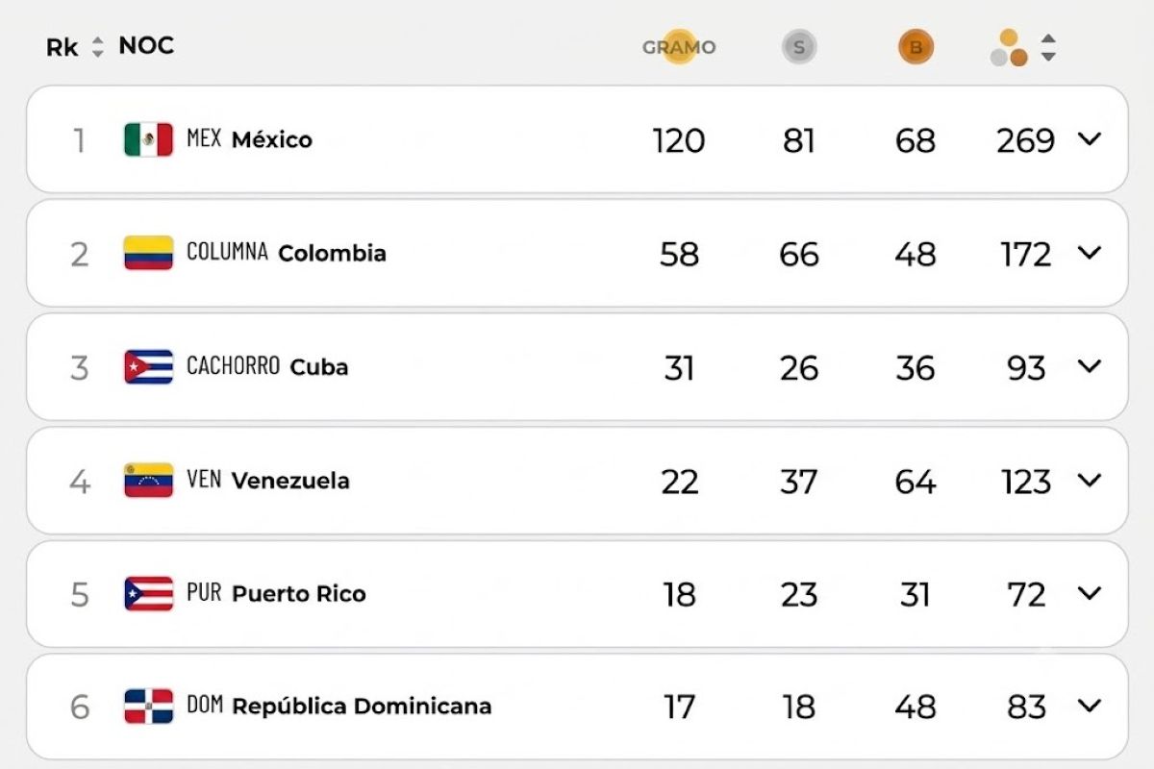Click the Venezuela flag icon

click(x=148, y=480)
